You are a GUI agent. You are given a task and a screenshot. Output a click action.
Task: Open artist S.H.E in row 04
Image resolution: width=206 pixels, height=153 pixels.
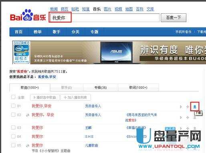[x=89, y=137]
